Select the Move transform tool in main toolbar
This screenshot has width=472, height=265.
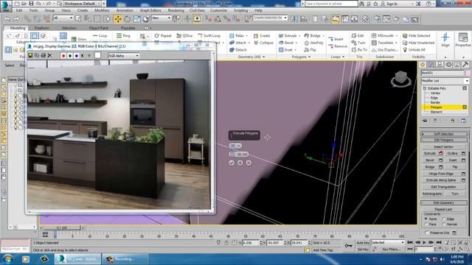[x=118, y=19]
